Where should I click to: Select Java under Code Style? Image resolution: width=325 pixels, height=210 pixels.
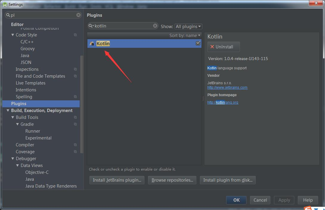(25, 55)
